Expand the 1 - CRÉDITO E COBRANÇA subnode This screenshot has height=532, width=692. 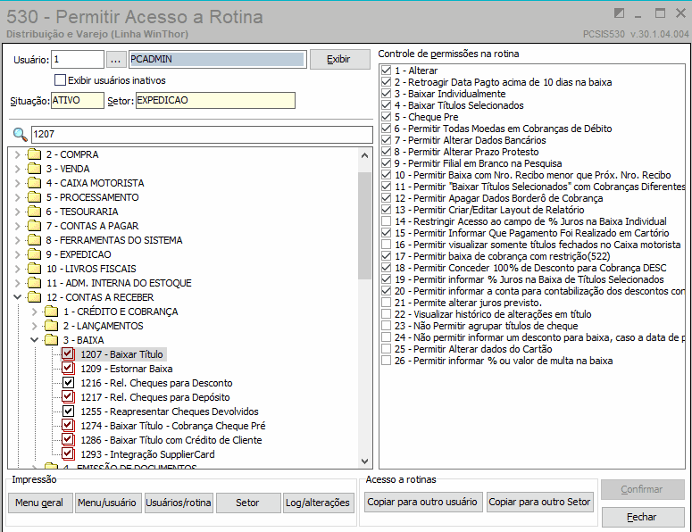pyautogui.click(x=35, y=312)
